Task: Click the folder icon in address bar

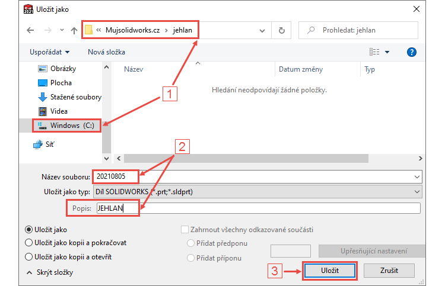Action: coord(88,30)
